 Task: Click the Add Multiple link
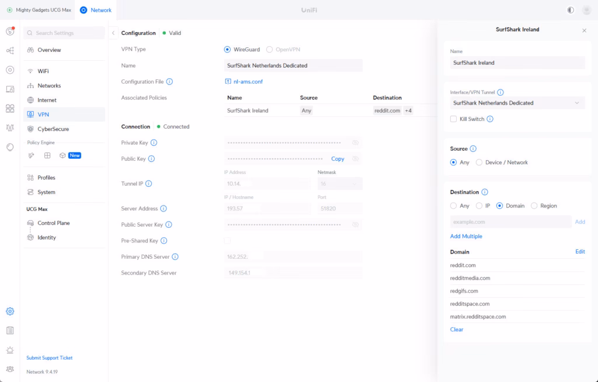(x=466, y=237)
